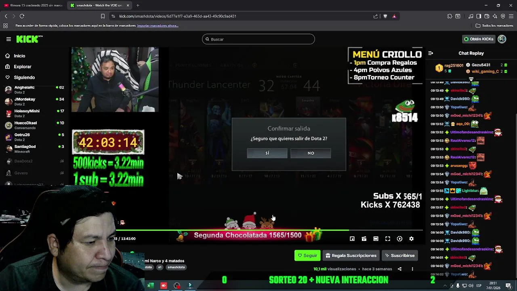This screenshot has height=291, width=517.
Task: Open video player settings gear
Action: click(411, 239)
